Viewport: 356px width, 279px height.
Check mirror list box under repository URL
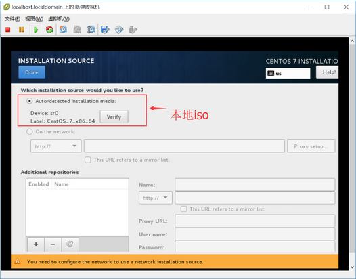183,209
